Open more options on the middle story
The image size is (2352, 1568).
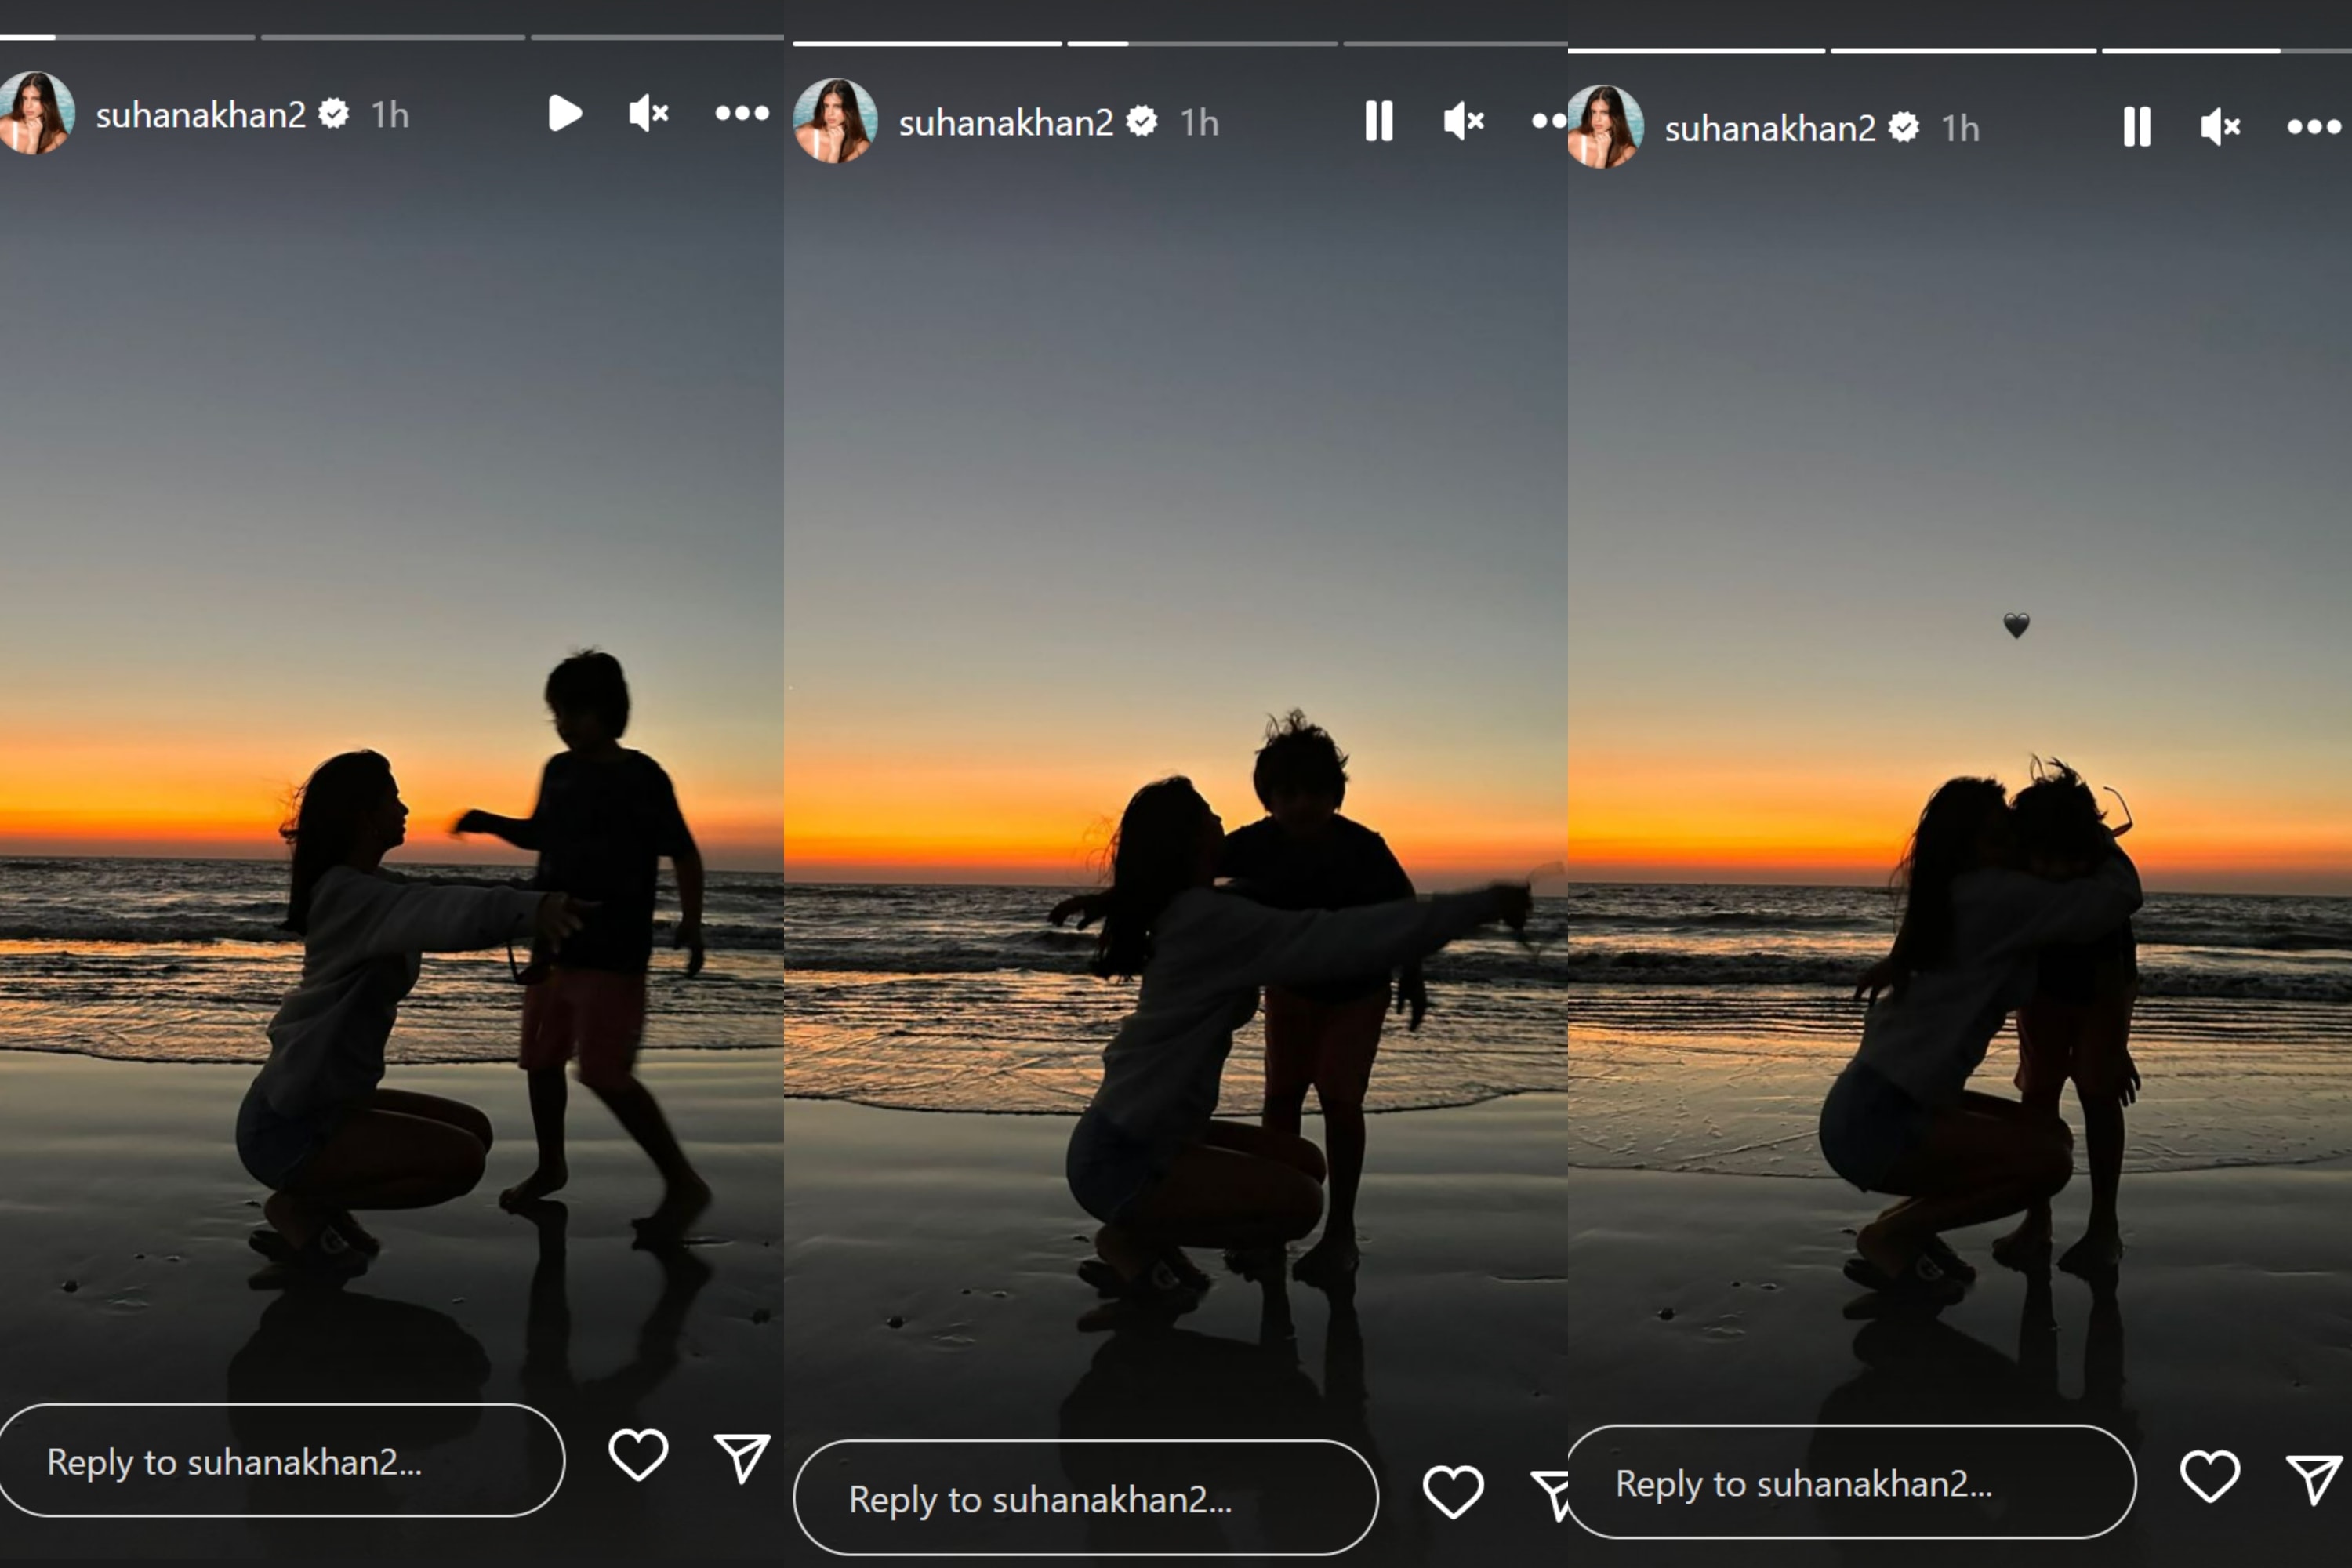click(1549, 121)
